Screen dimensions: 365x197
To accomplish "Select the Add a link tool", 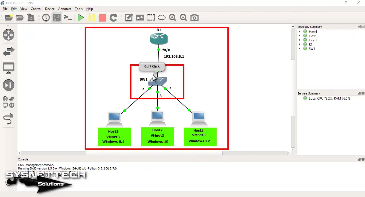I will (x=8, y=119).
